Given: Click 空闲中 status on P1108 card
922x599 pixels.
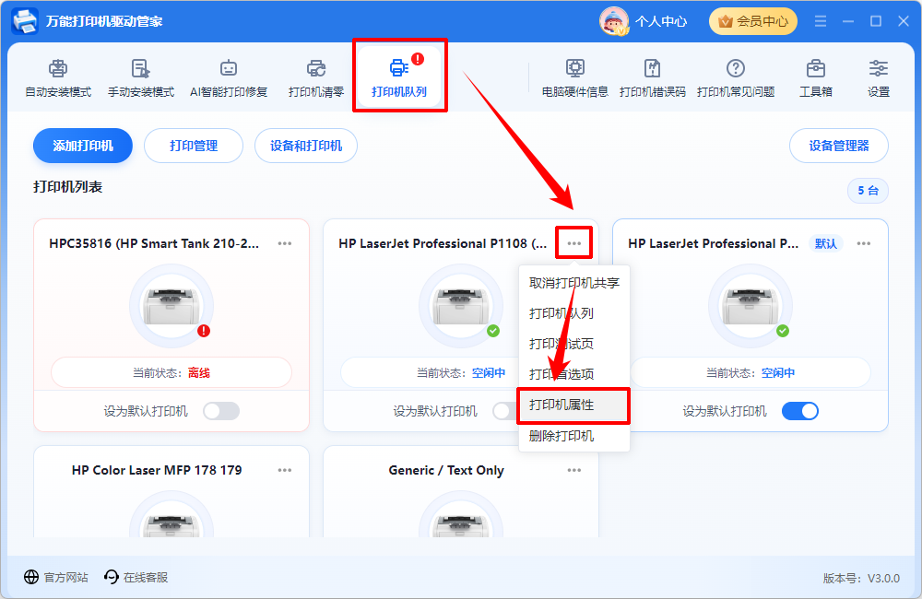Looking at the screenshot, I should click(489, 372).
